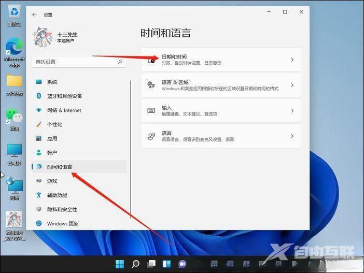Click the search magnifier in the settings search box
Image resolution: width=364 pixels, height=273 pixels.
point(120,62)
